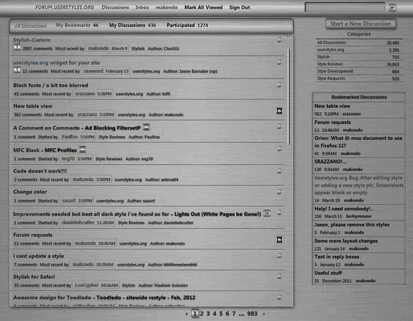
Task: Toggle bookmark on userstyles.org widget discussion
Action: click(x=279, y=62)
